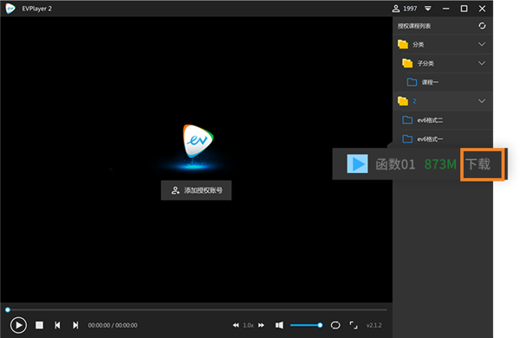Click the EV logo in the video area
The image size is (520, 338).
click(x=198, y=141)
